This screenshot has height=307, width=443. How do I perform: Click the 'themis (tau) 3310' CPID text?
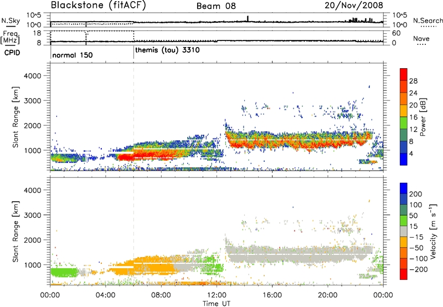tap(168, 50)
